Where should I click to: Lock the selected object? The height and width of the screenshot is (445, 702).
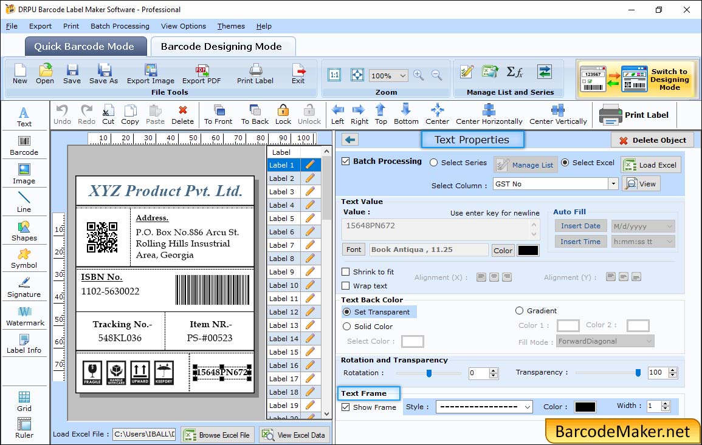(x=283, y=115)
